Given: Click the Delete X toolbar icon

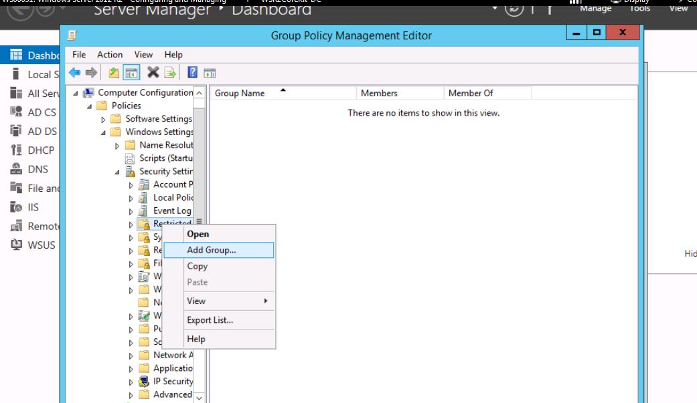Looking at the screenshot, I should pos(153,73).
